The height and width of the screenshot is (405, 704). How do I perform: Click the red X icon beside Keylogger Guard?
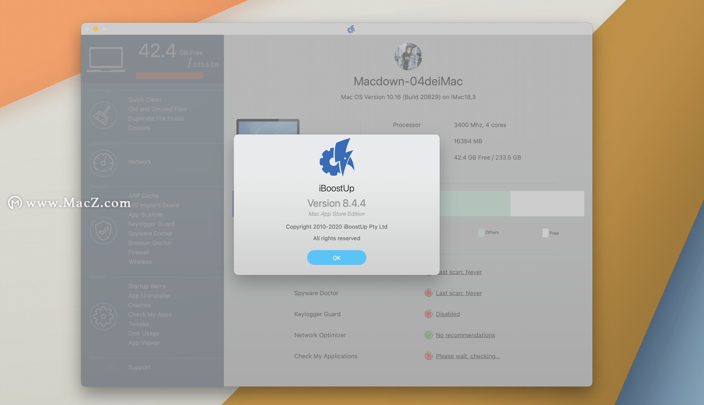point(428,314)
